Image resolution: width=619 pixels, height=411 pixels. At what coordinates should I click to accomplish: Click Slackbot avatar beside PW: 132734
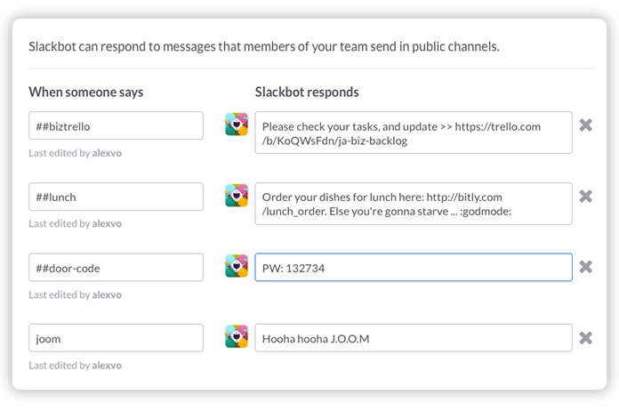(x=237, y=266)
